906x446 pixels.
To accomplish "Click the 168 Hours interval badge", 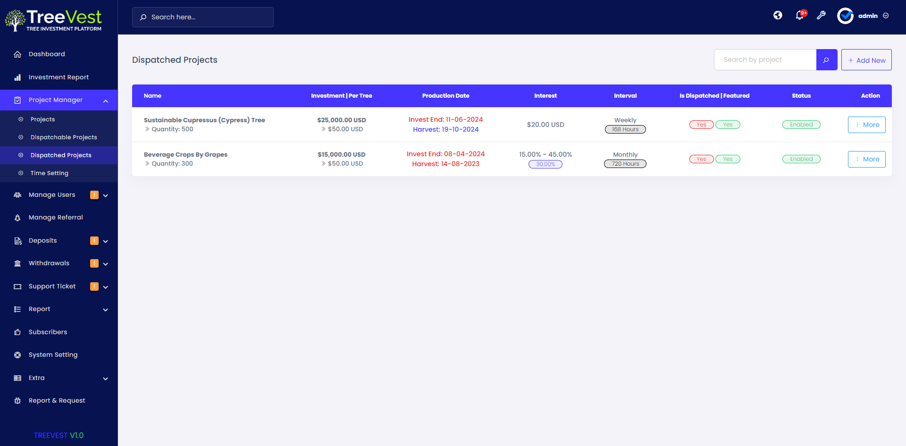I will point(625,129).
